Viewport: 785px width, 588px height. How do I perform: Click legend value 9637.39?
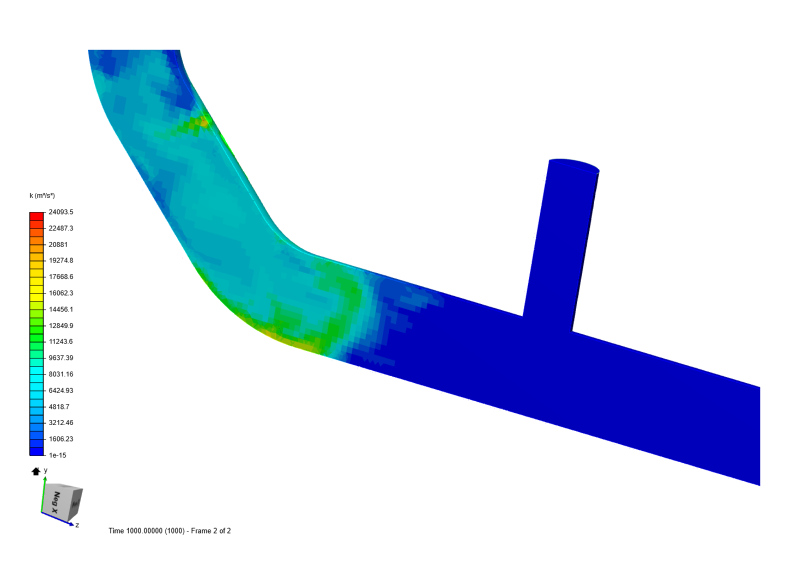pyautogui.click(x=61, y=358)
